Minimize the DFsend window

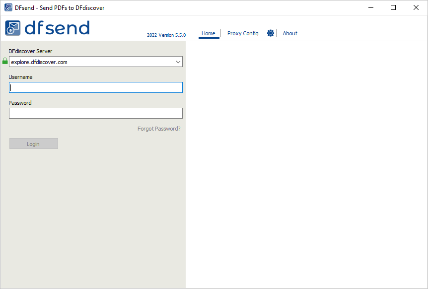coord(371,7)
